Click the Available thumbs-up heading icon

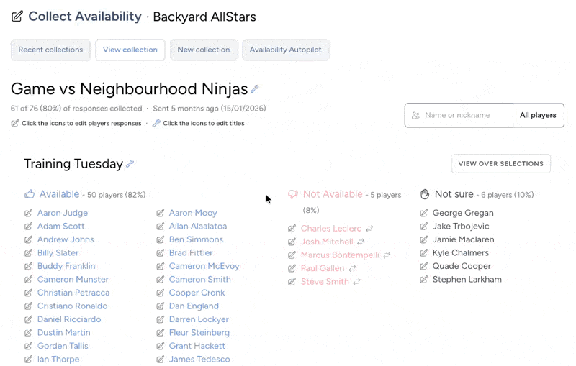(30, 194)
